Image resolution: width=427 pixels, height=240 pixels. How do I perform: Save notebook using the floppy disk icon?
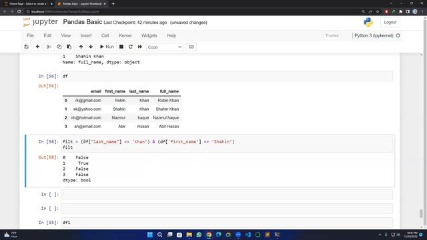click(27, 47)
